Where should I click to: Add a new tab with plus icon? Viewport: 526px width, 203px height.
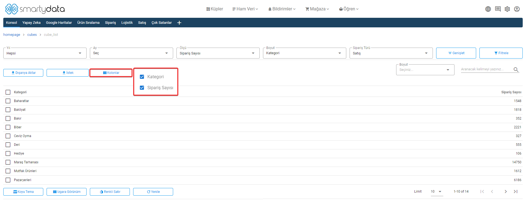click(179, 23)
